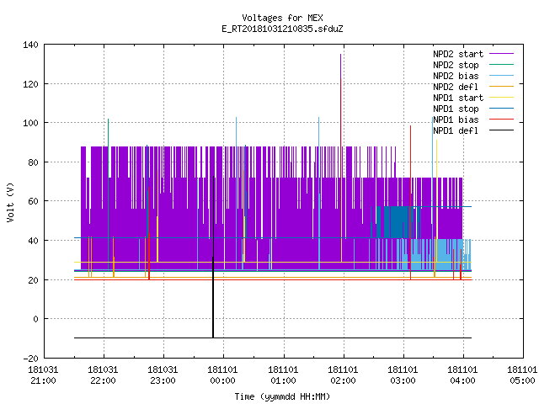The image size is (539, 404).
Task: Click the Volt (V) y-axis label
Action: click(x=10, y=202)
